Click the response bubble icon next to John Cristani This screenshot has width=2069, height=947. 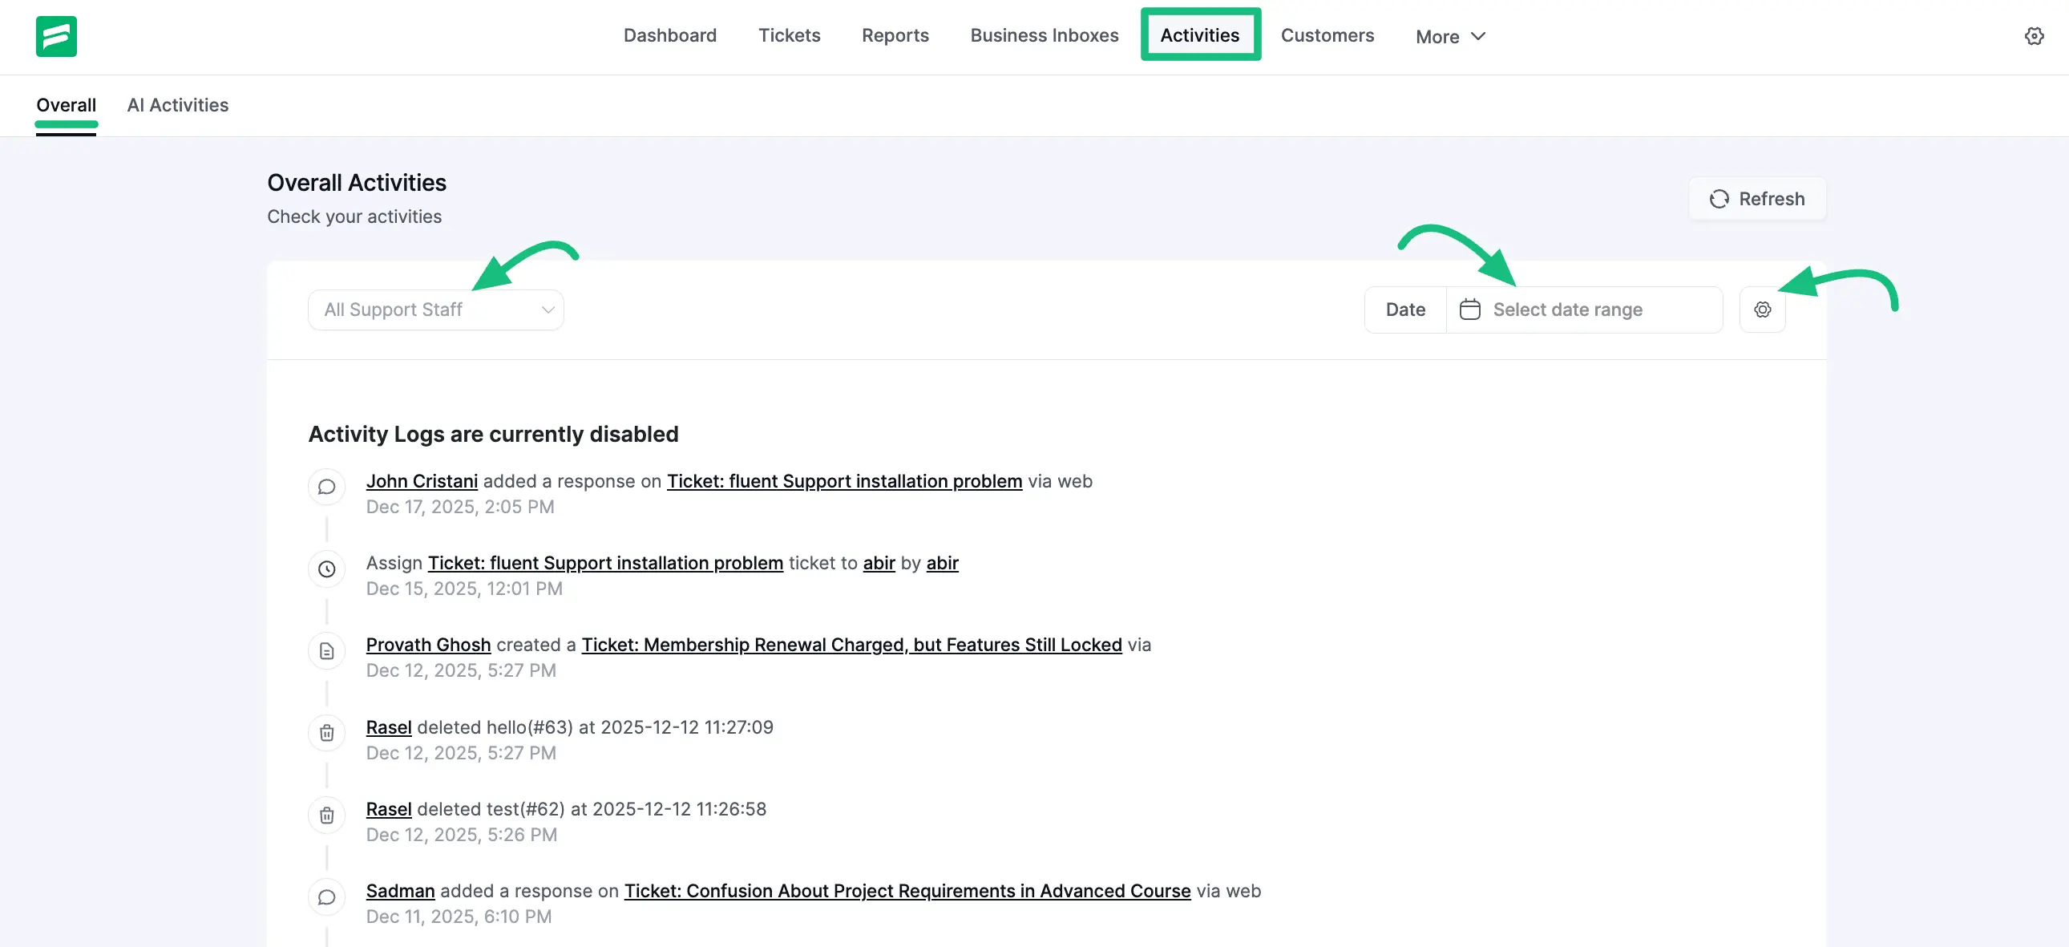point(326,488)
